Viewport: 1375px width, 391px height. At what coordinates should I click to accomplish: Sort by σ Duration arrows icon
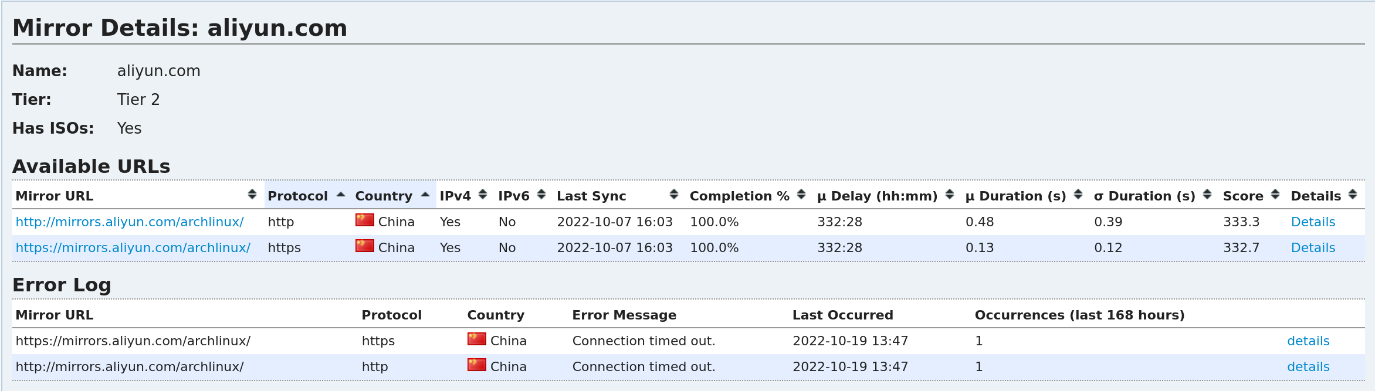click(x=1207, y=195)
